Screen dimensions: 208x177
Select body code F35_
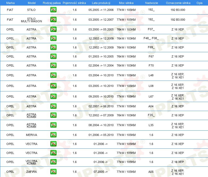pos(151,115)
